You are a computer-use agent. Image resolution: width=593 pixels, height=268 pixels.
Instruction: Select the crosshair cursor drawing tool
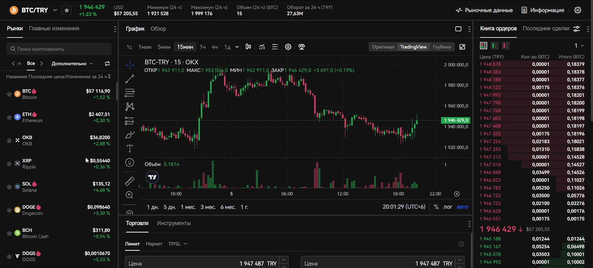pos(130,65)
